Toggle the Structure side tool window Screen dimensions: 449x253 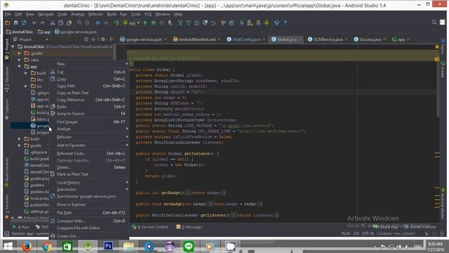(x=7, y=79)
